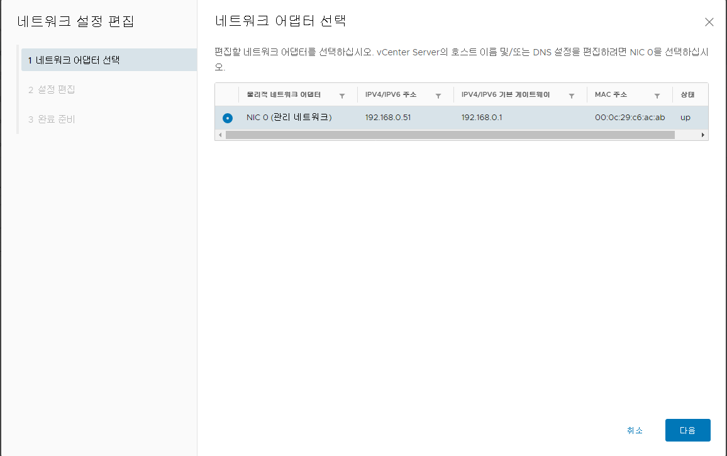Sort by IPV4/IPV6 주소 header
The height and width of the screenshot is (456, 727).
click(x=391, y=94)
